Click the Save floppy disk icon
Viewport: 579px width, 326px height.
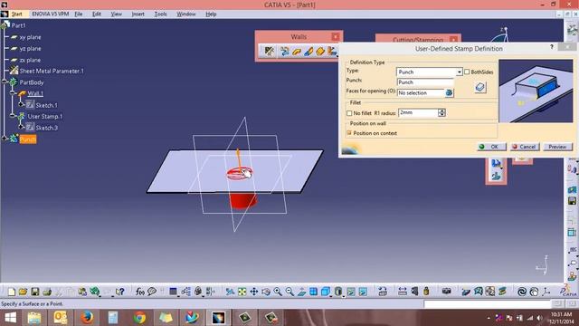pyautogui.click(x=34, y=292)
